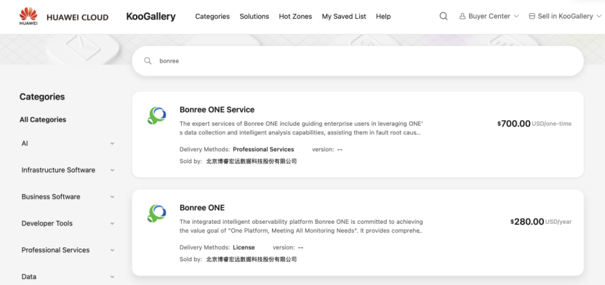Click the seller name under Bonree ONE Service
The height and width of the screenshot is (285, 605).
click(252, 161)
